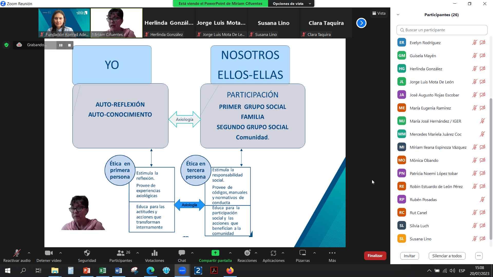Pause the recording

(61, 45)
